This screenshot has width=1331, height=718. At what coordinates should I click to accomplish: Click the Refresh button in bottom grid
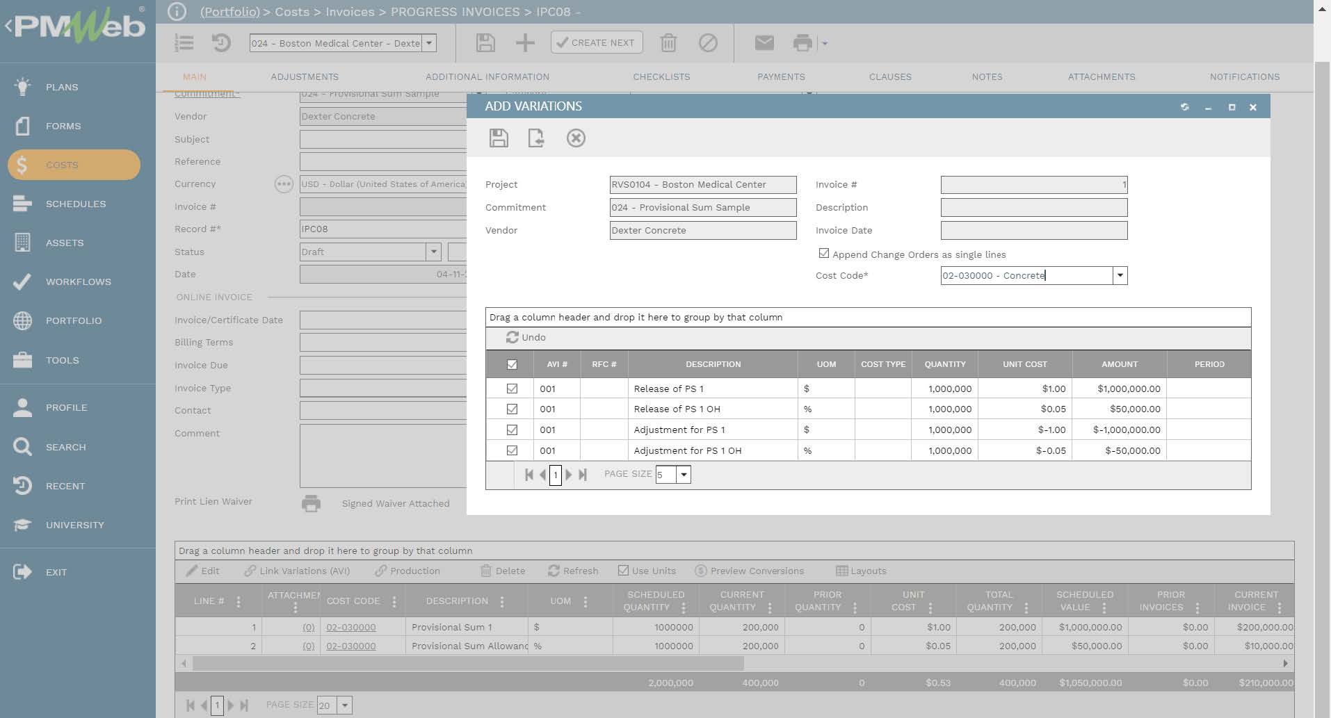coord(573,571)
